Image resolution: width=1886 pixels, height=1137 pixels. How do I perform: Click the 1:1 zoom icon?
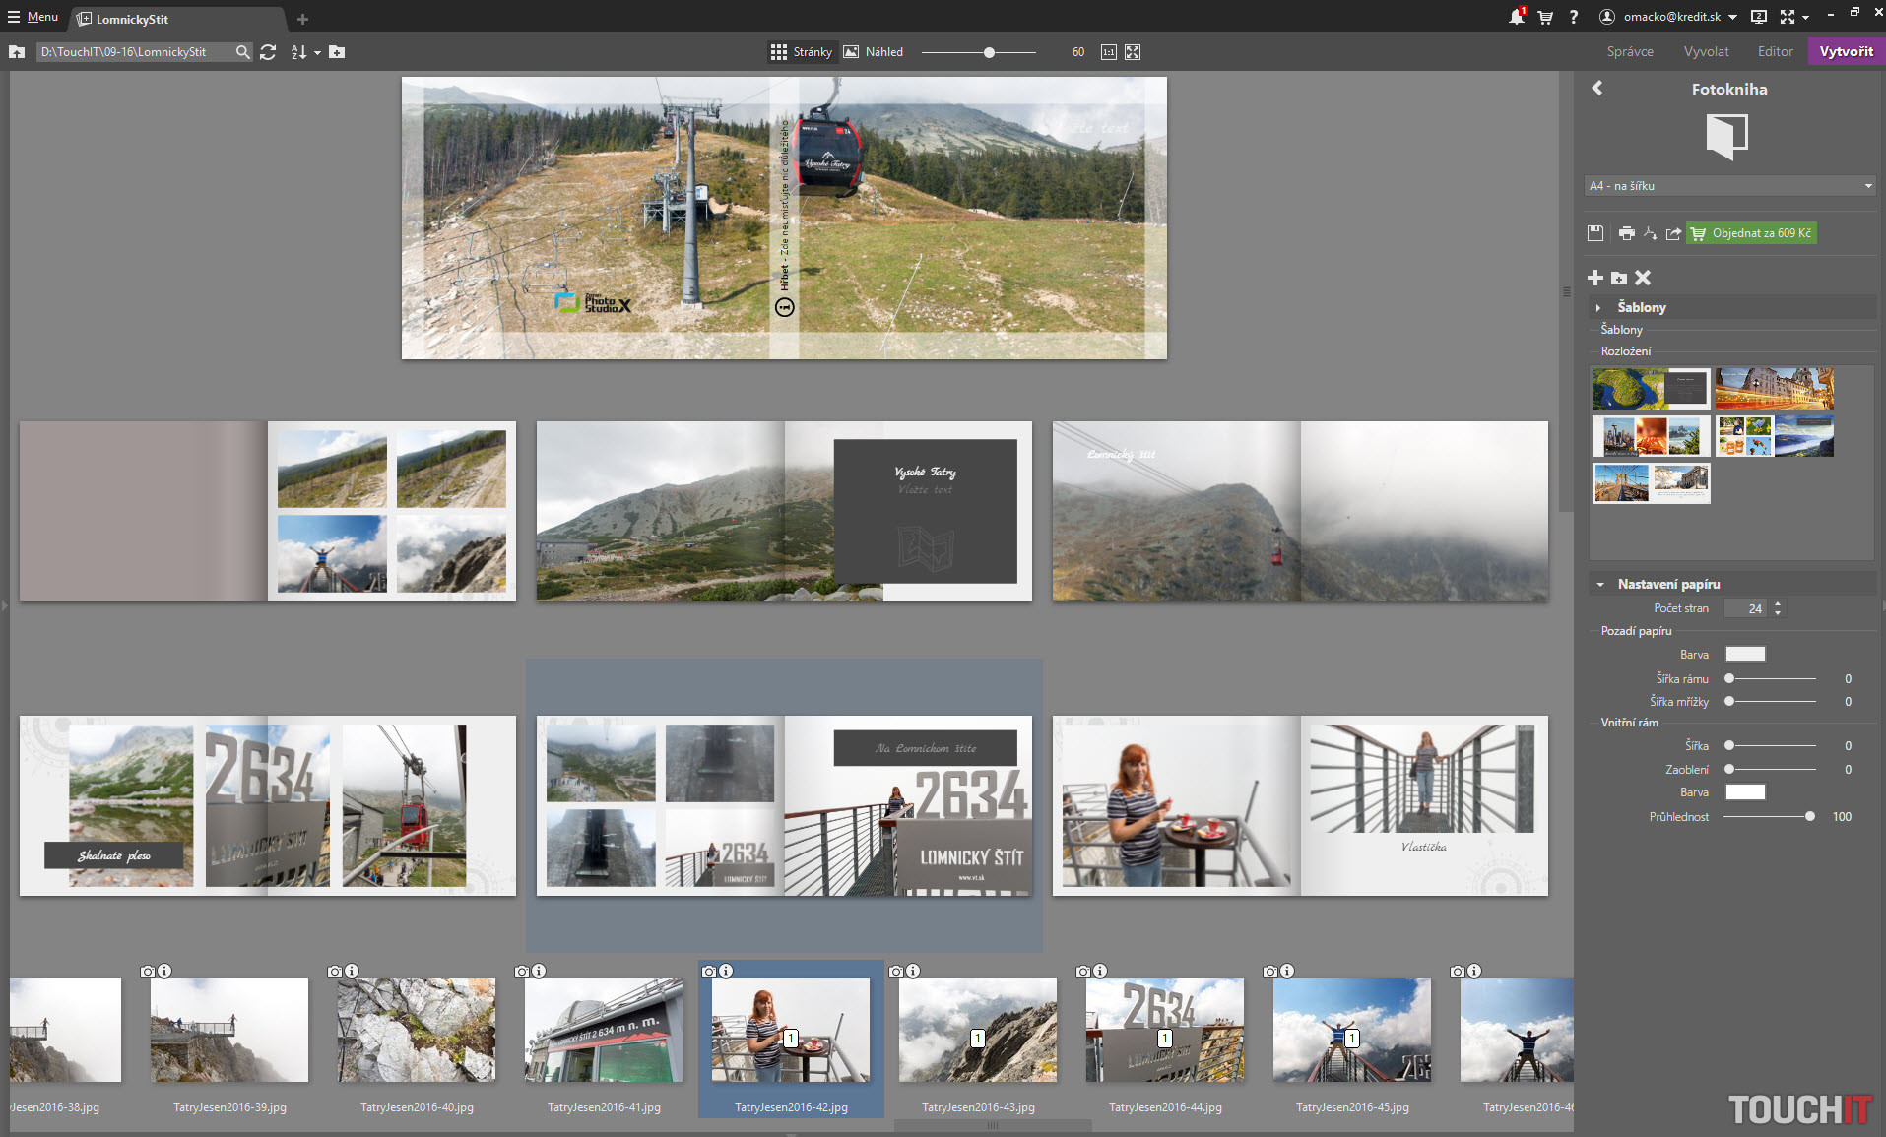(x=1108, y=52)
